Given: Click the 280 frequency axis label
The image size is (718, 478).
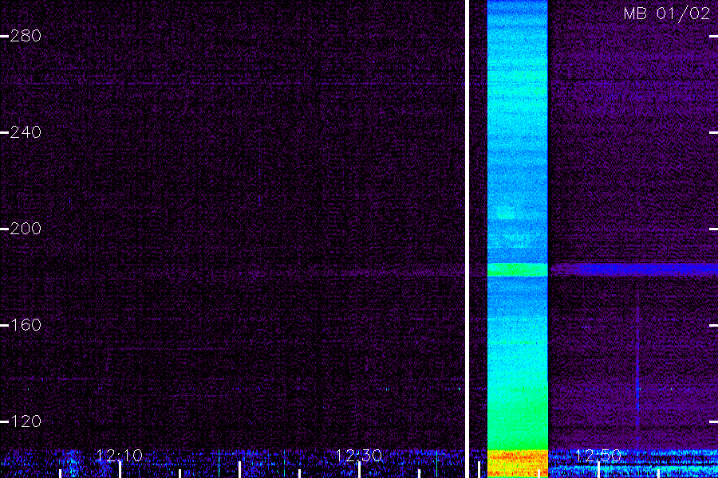Looking at the screenshot, I should 26,36.
